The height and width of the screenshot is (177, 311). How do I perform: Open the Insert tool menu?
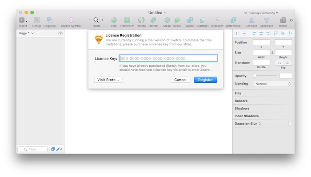click(x=23, y=20)
